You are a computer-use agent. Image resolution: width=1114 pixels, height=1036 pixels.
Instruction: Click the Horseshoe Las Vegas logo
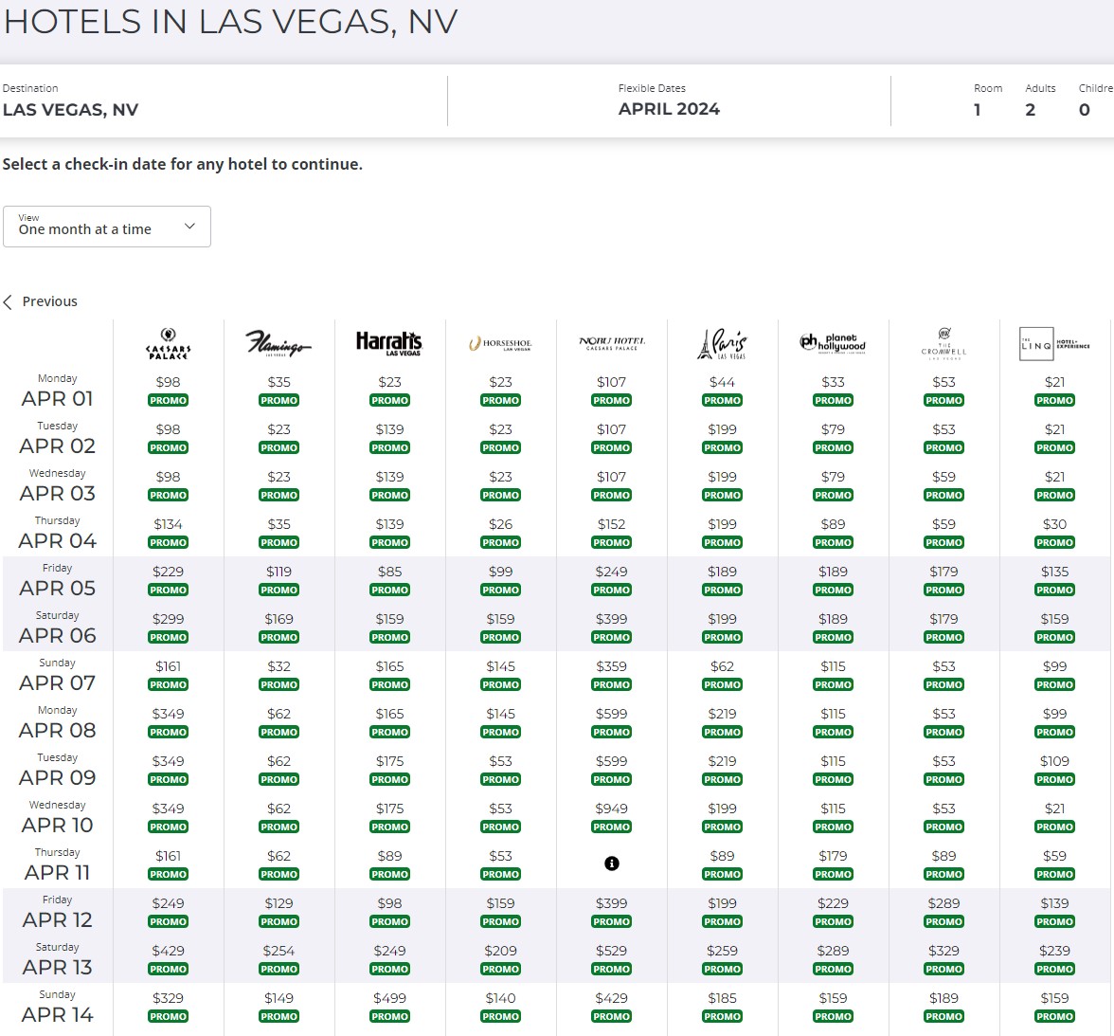[500, 343]
